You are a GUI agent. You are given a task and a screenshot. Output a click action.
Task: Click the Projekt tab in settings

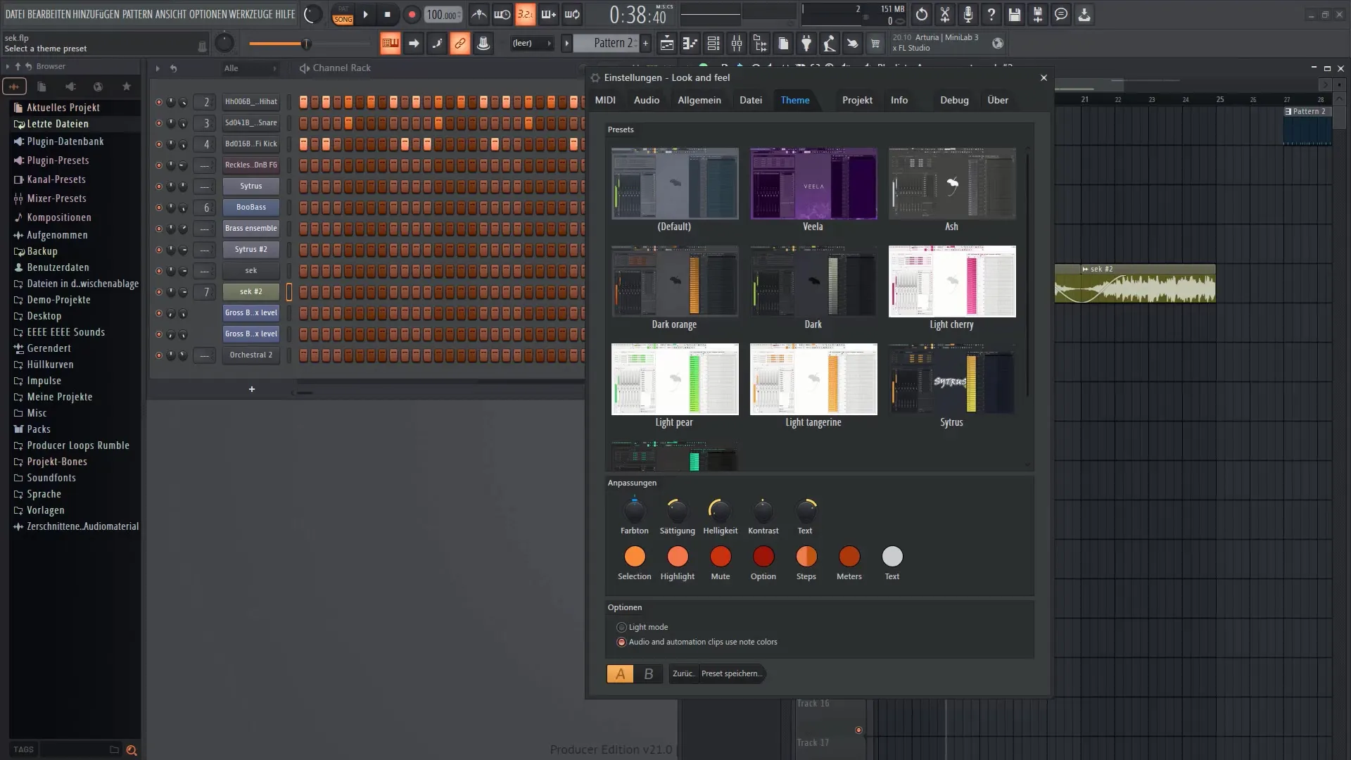(857, 100)
